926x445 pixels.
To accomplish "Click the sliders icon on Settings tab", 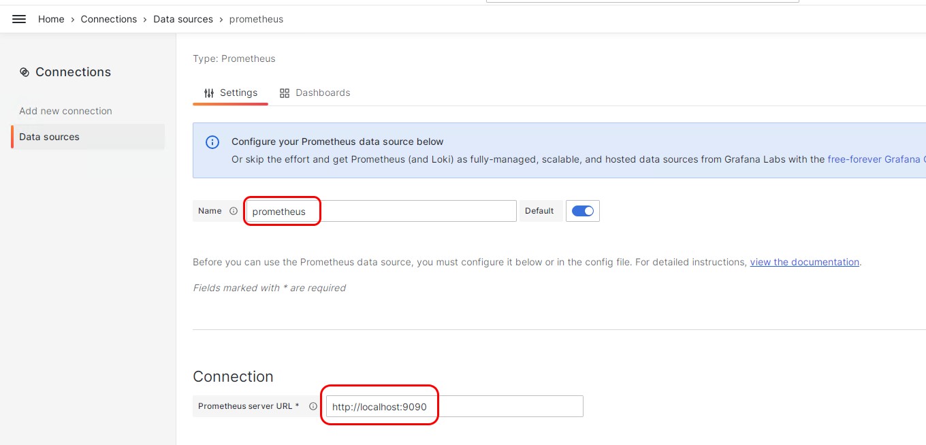I will pos(208,93).
